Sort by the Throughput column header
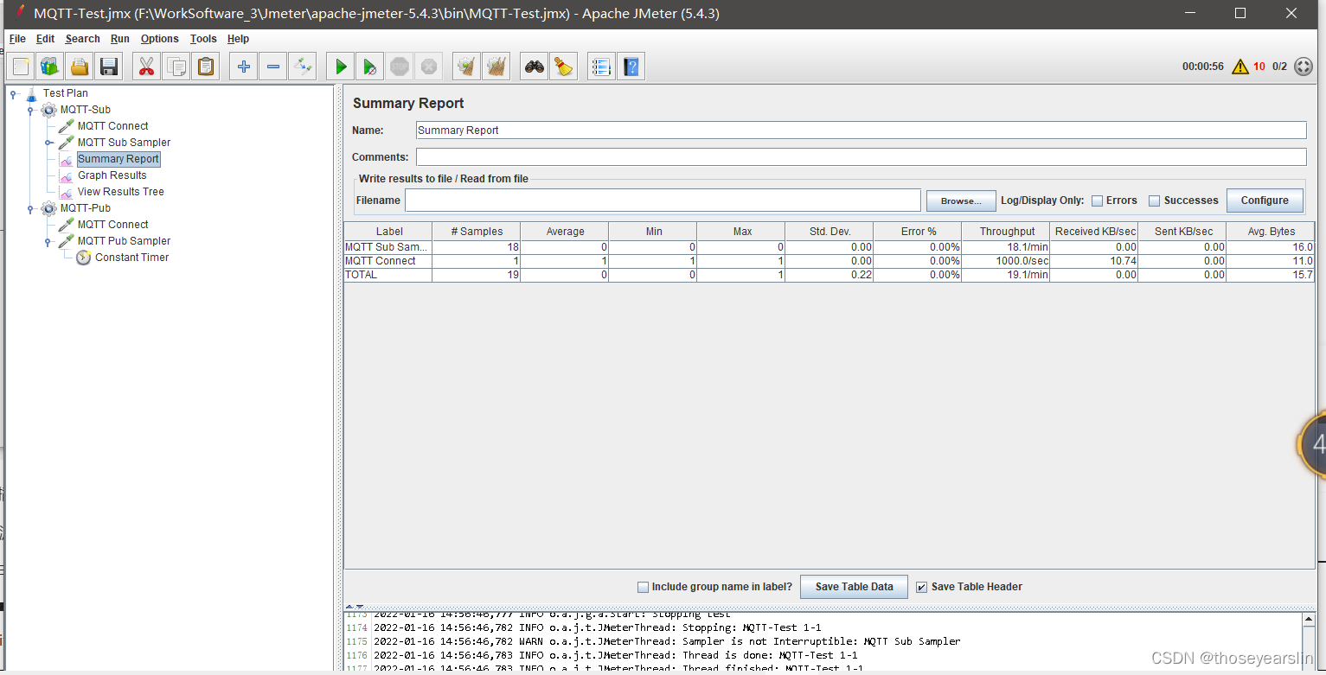 1007,232
